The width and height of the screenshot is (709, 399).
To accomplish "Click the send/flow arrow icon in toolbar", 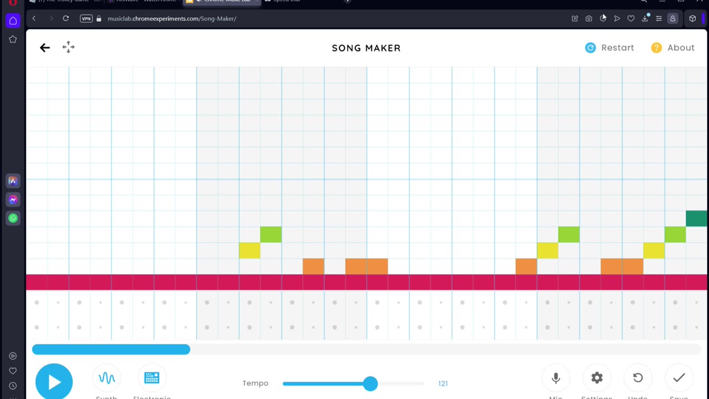I will [617, 18].
